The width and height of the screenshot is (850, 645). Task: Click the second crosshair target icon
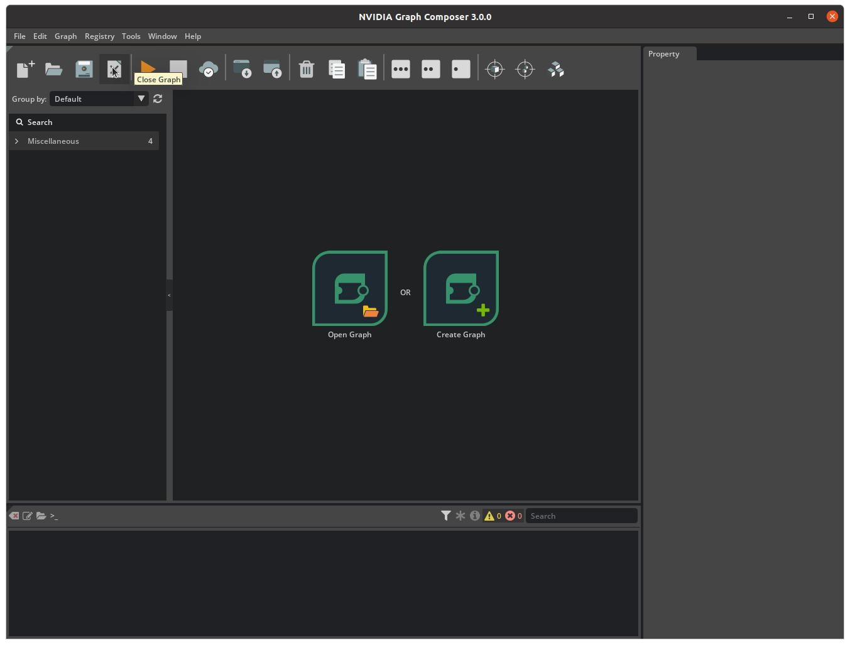[x=525, y=69]
